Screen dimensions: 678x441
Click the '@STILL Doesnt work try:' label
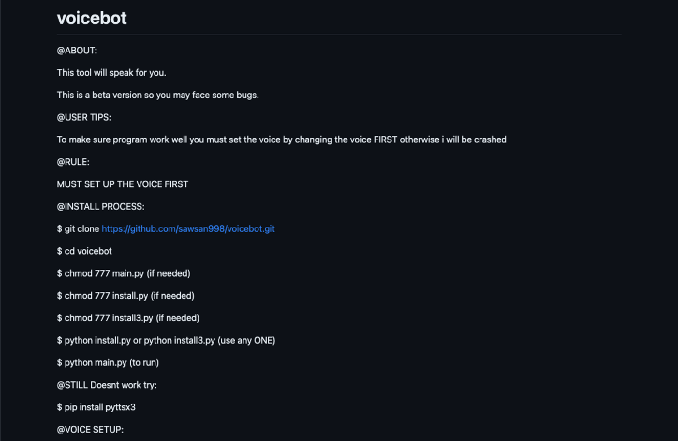(x=107, y=385)
